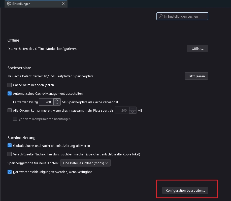The width and height of the screenshot is (231, 201).
Task: Click down arrow of folder compaction MB spinner
Action: (x=133, y=112)
